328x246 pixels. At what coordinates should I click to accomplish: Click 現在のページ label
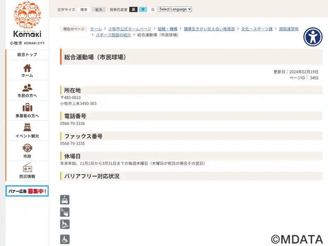(74, 29)
